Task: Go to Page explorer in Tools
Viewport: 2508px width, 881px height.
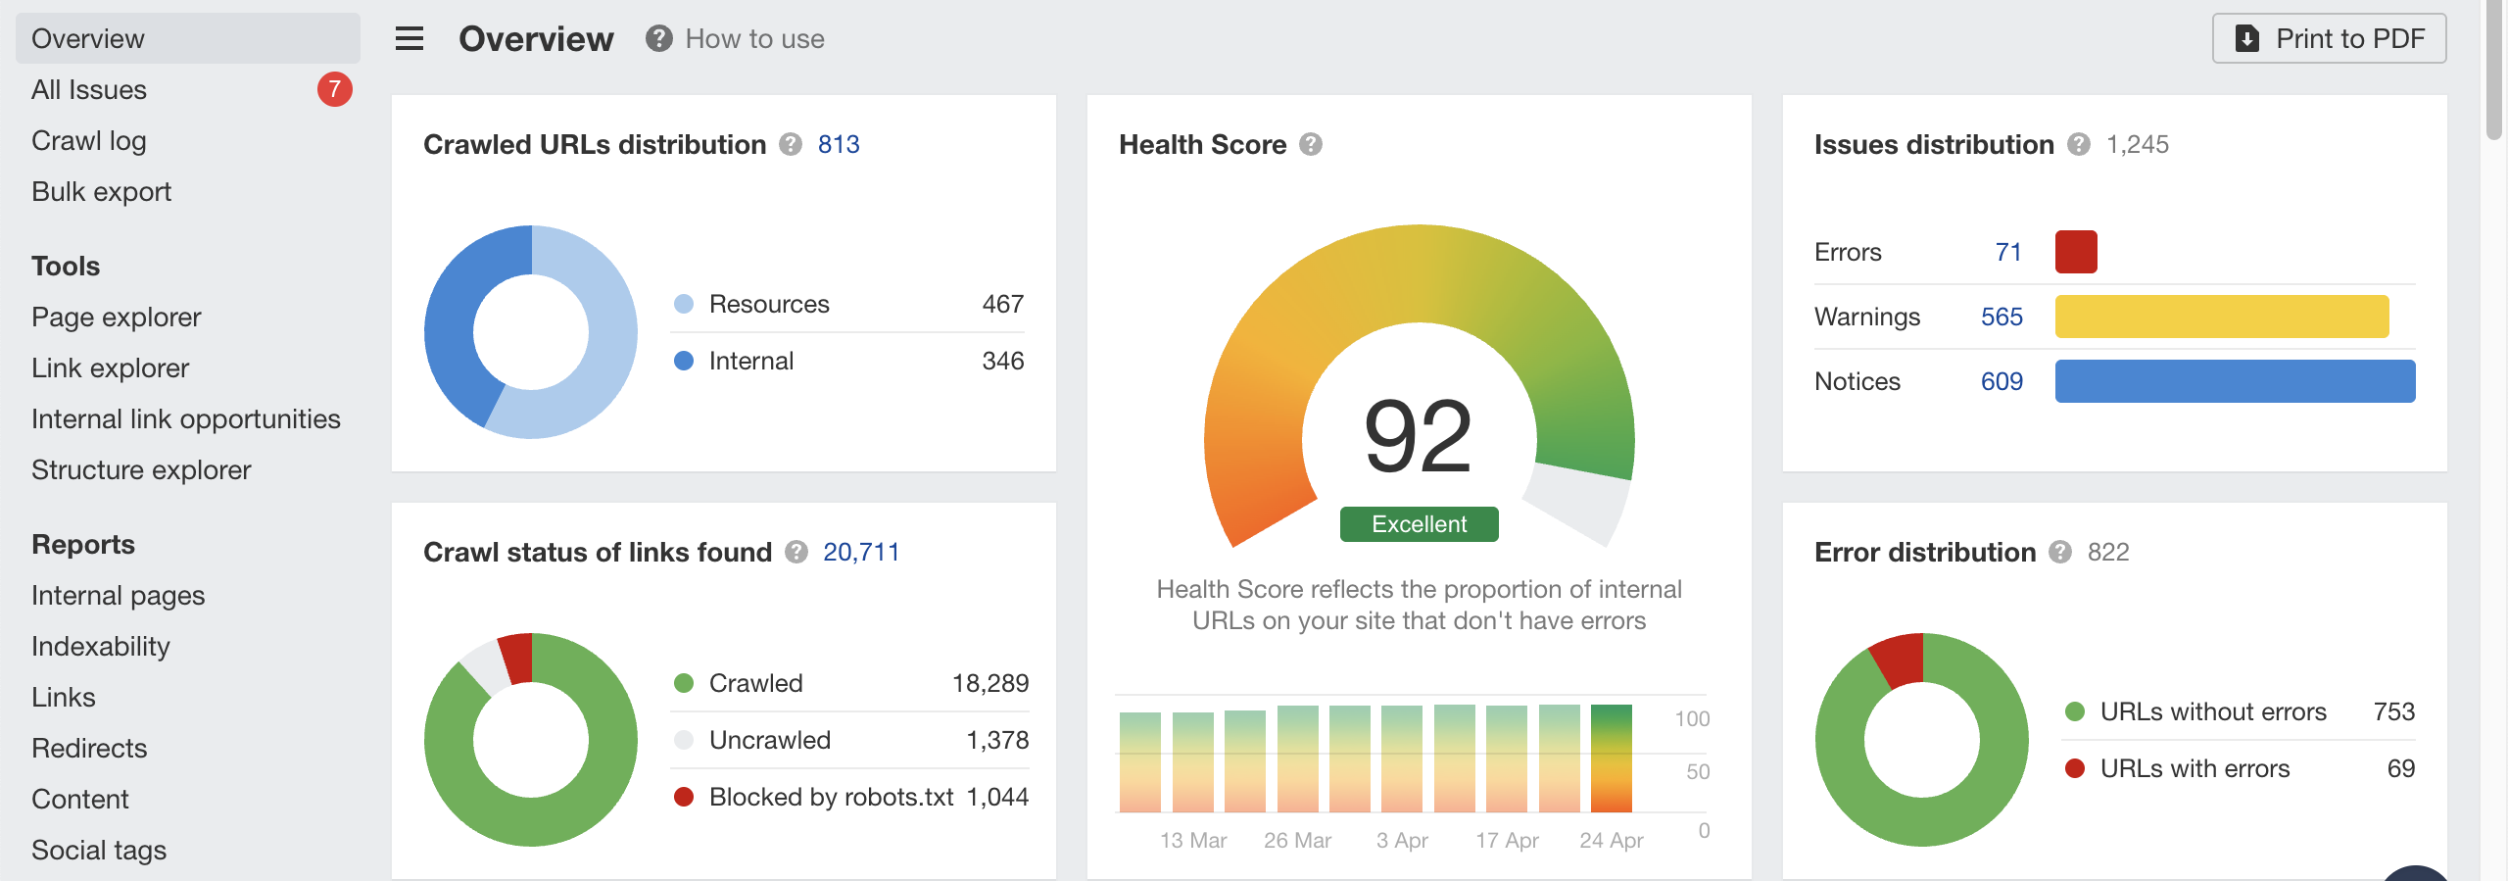Action: pyautogui.click(x=117, y=318)
